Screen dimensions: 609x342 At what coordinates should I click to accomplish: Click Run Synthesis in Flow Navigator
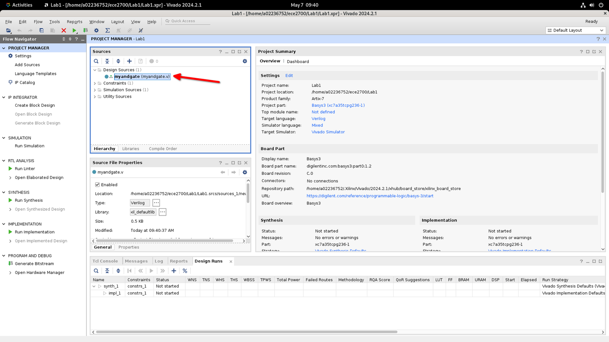[x=29, y=200]
